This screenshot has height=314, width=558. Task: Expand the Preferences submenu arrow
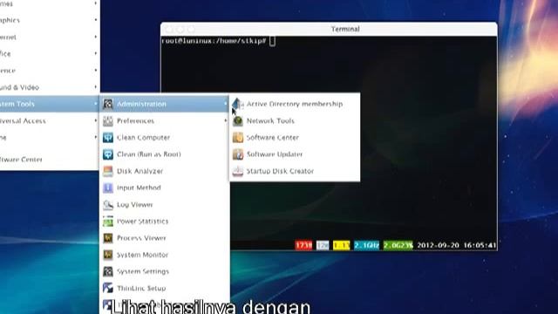[x=225, y=120]
